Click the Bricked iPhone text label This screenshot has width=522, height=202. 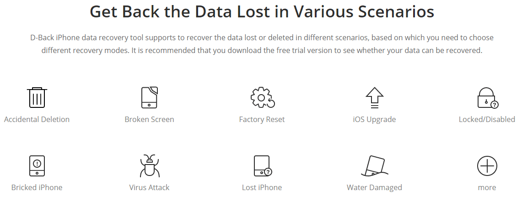[x=37, y=187]
